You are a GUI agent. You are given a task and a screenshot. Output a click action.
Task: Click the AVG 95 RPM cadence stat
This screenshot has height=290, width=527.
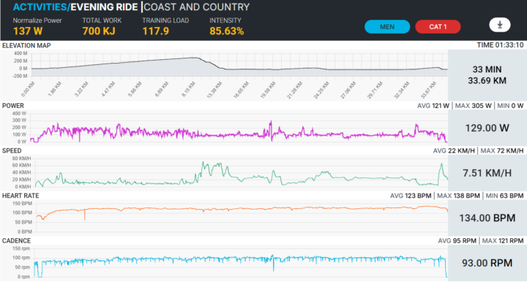(457, 241)
